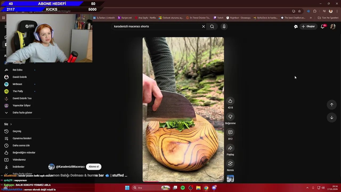
Task: Open the sound thumbnail below Remix
Action: [x=230, y=178]
